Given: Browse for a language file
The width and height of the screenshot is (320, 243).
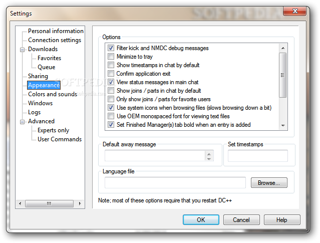Looking at the screenshot, I should pos(269,182).
